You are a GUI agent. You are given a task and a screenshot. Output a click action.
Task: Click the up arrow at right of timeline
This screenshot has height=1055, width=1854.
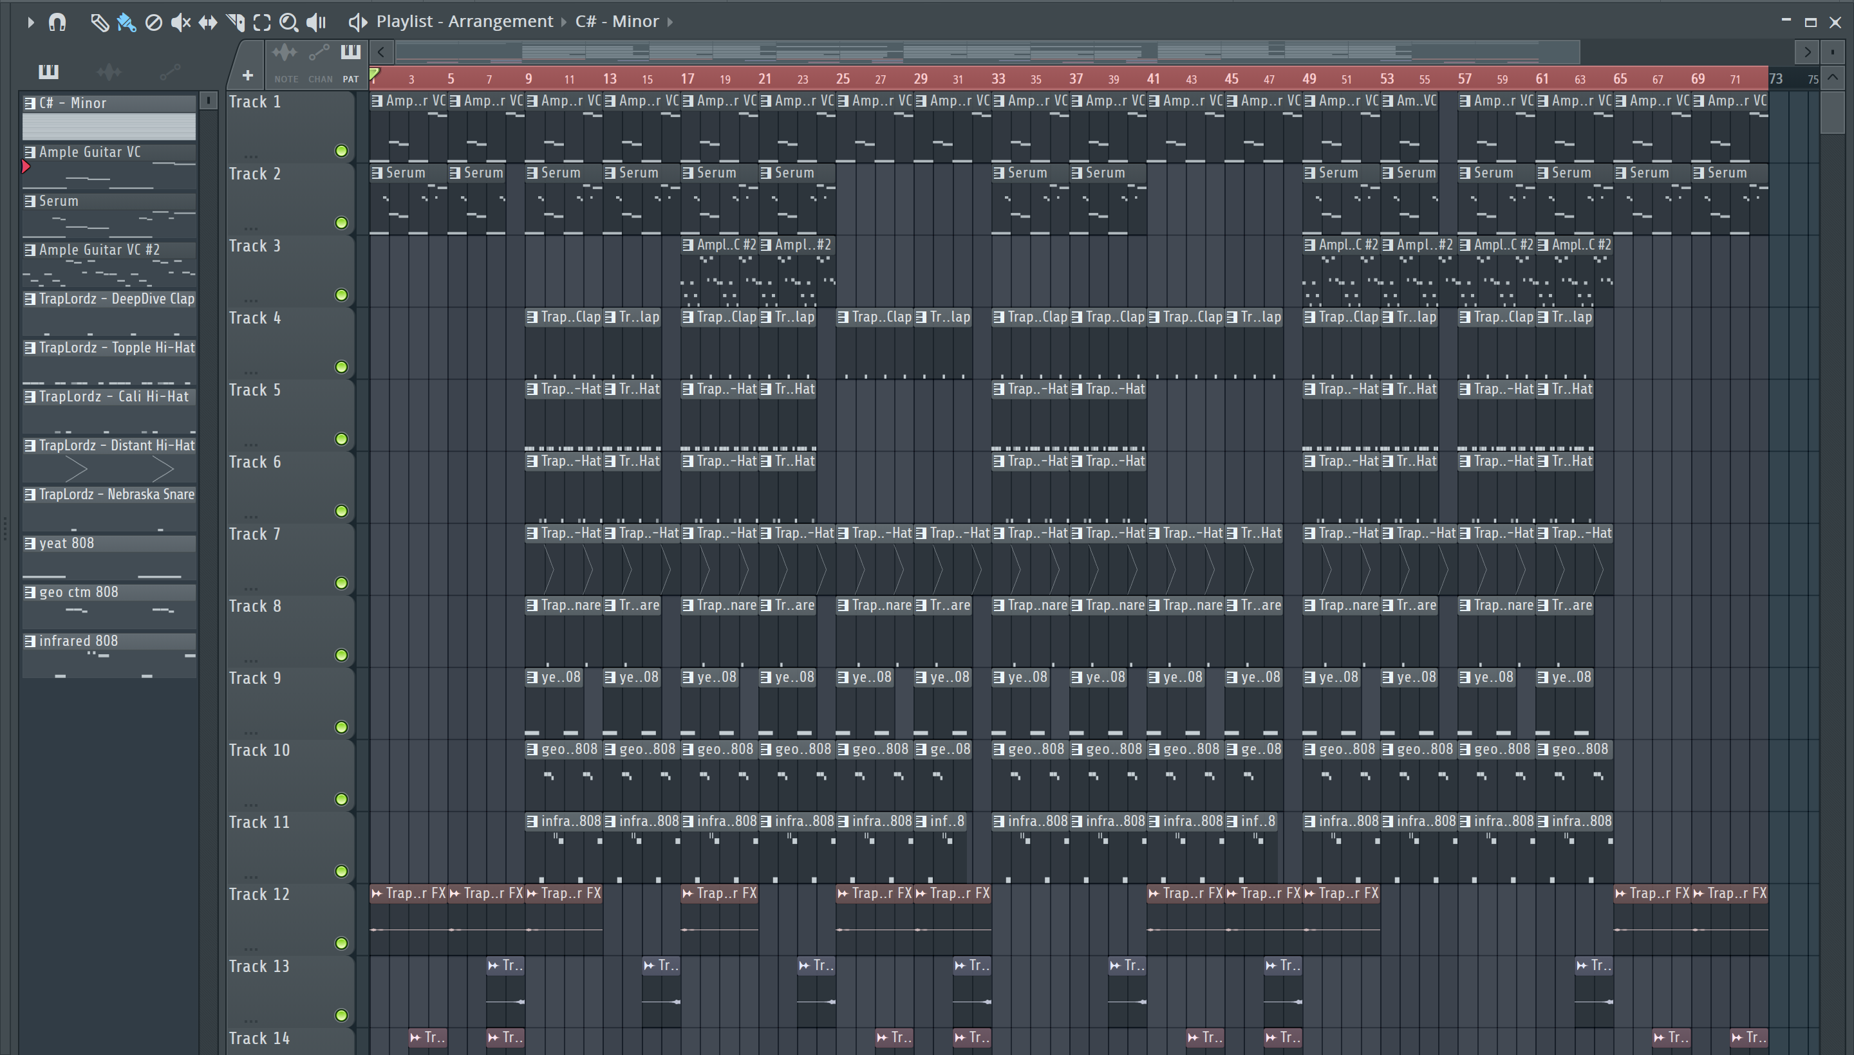coord(1832,78)
